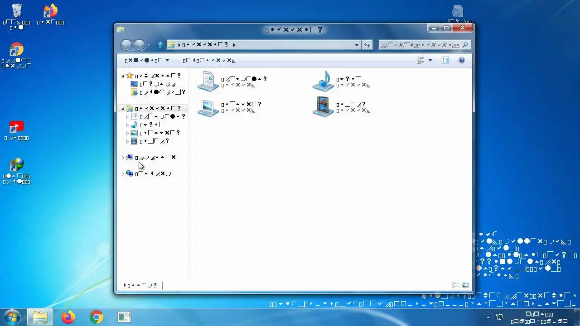Refresh the folder with the refresh button
This screenshot has height=326, width=580.
(x=367, y=45)
